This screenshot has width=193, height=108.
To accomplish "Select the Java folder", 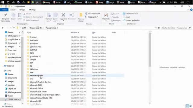I will (31, 79).
